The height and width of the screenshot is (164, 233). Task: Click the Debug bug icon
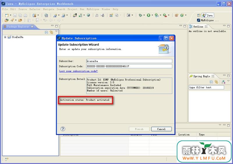click(x=140, y=15)
